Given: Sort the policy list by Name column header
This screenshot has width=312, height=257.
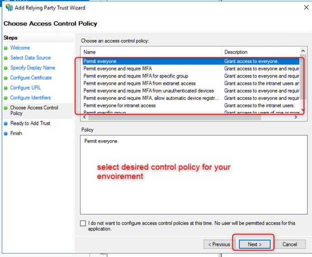Looking at the screenshot, I should (150, 52).
